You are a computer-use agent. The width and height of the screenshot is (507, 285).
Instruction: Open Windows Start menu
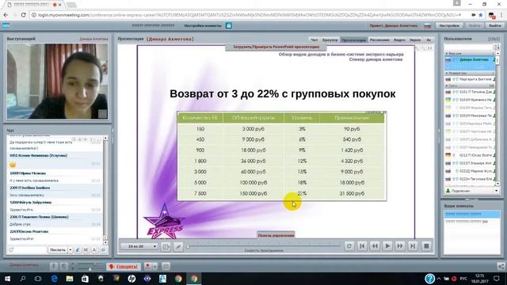pyautogui.click(x=7, y=279)
